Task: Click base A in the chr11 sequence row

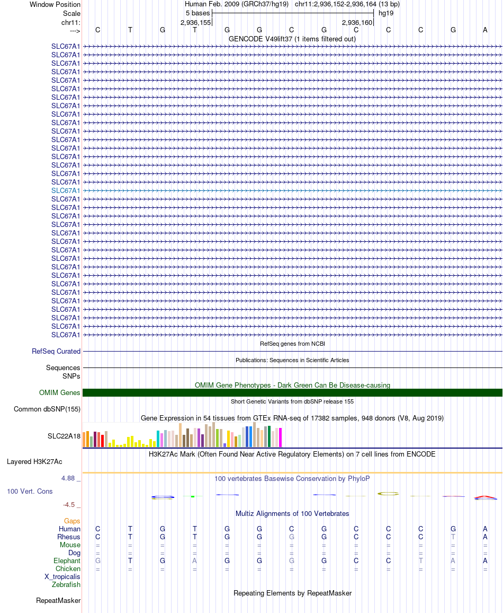Action: click(485, 30)
